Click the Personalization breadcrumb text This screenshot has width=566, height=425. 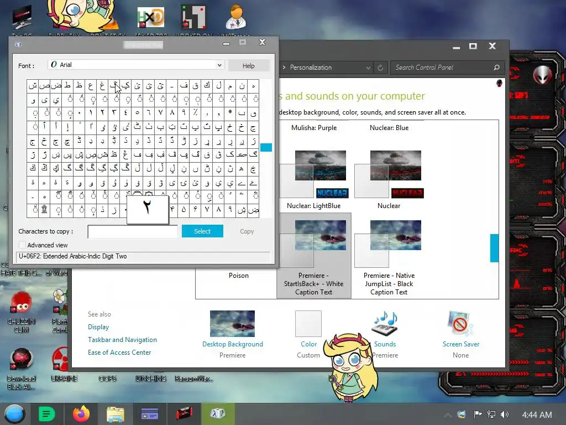311,68
